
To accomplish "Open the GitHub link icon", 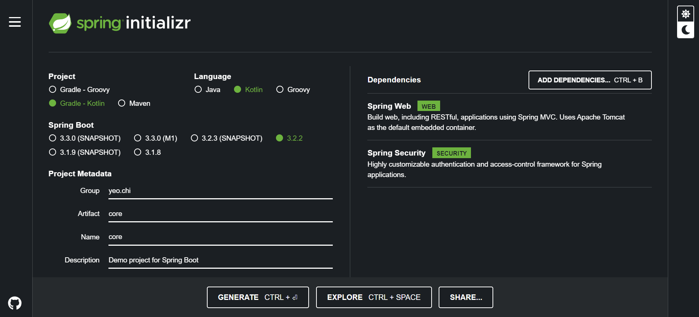I will click(x=15, y=303).
